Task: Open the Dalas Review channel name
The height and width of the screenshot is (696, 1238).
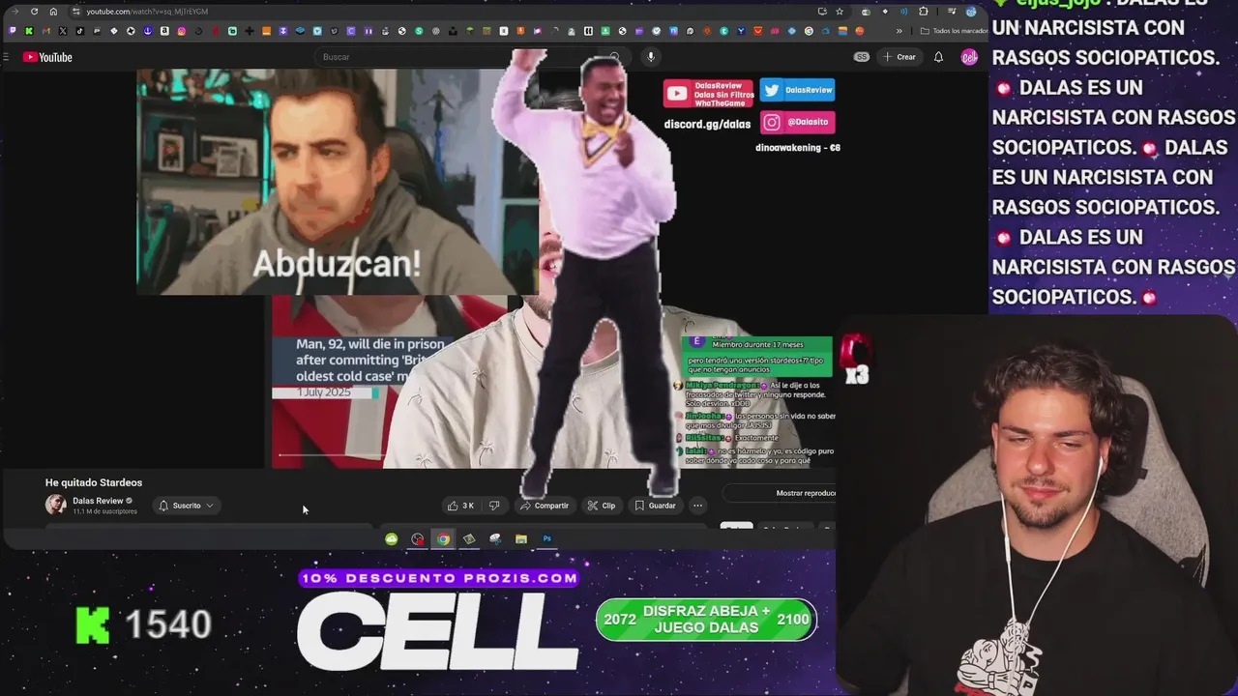Action: tap(98, 501)
